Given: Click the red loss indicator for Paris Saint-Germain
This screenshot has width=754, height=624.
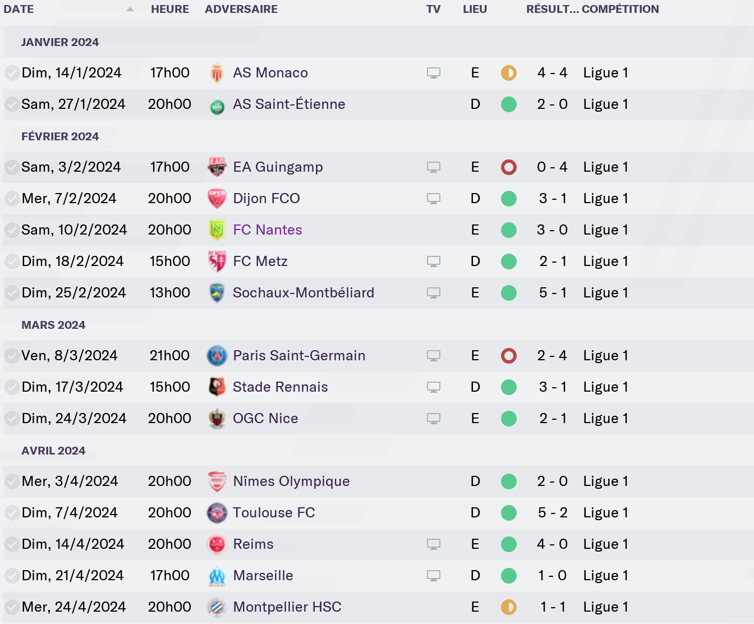Looking at the screenshot, I should tap(509, 356).
